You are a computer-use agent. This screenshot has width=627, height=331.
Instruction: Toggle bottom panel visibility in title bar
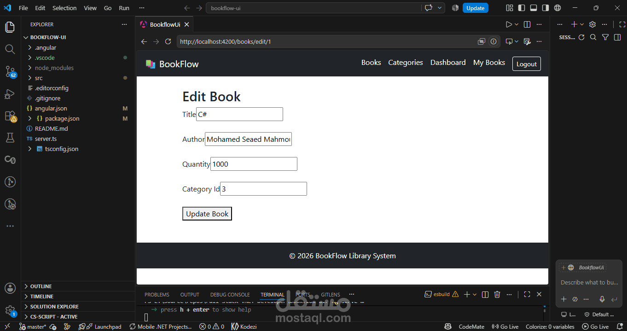coord(534,8)
